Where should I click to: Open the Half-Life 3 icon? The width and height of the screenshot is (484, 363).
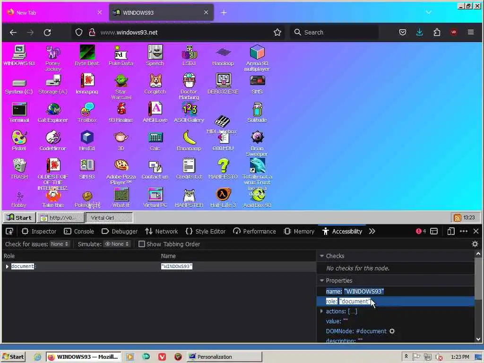click(x=223, y=197)
